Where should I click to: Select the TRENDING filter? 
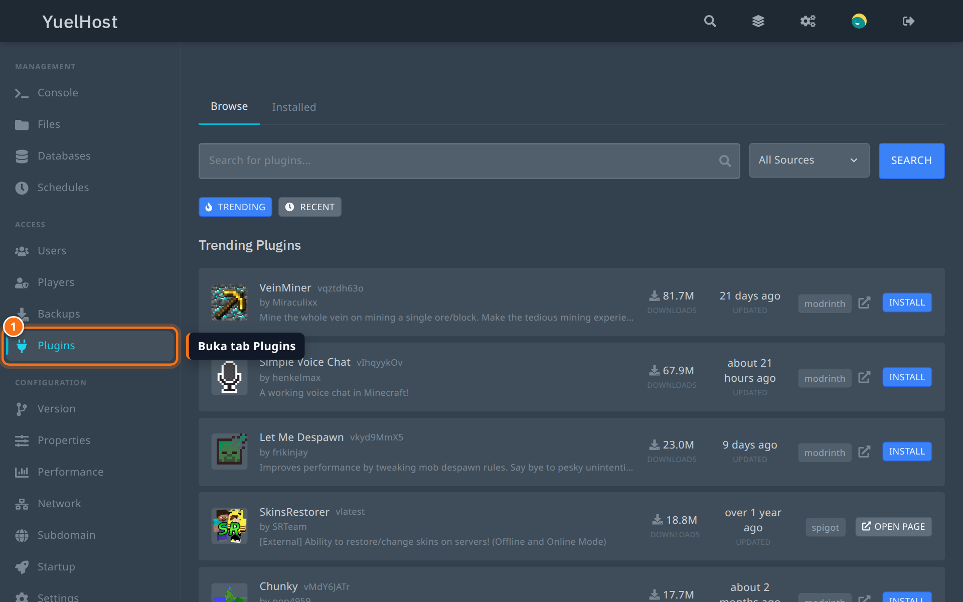coord(235,207)
